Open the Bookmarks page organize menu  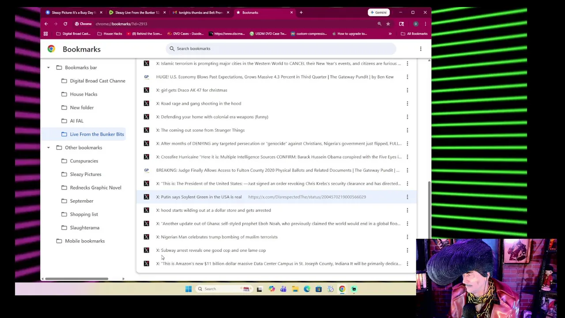tap(421, 49)
